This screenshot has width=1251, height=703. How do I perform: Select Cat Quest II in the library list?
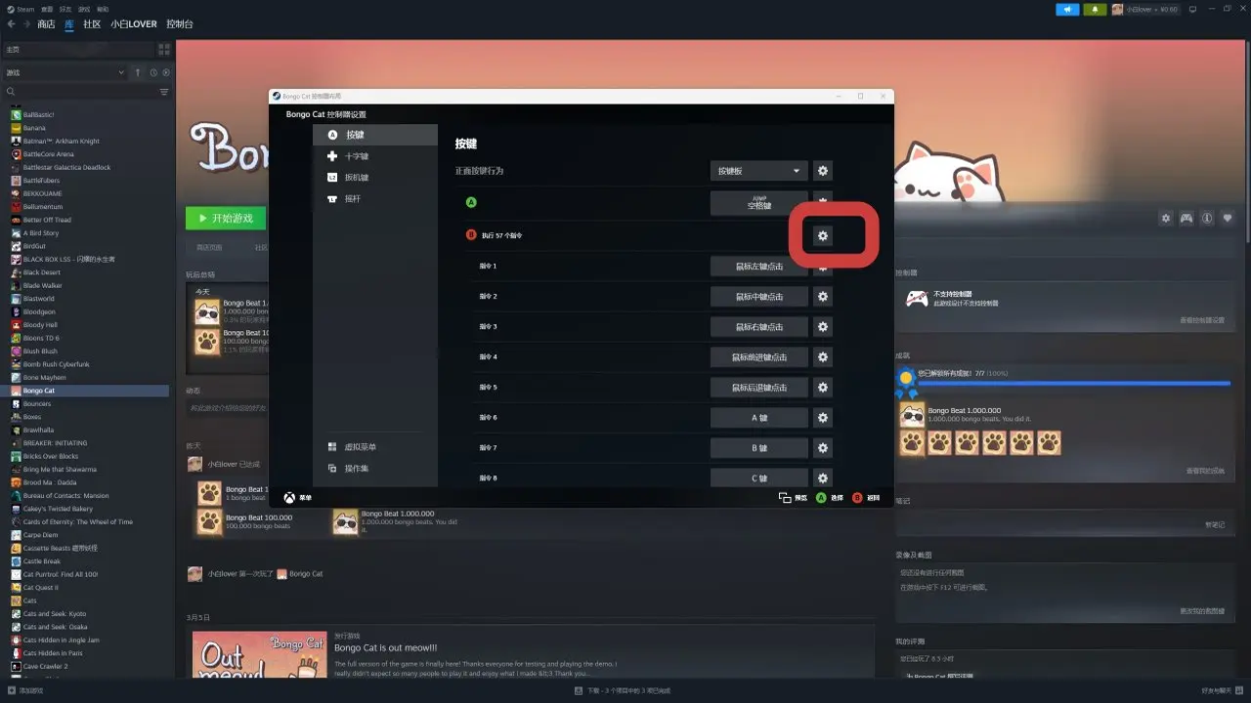click(x=40, y=588)
